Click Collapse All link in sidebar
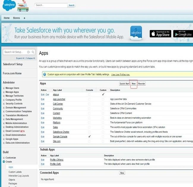This screenshot has width=193, height=187. [30, 58]
